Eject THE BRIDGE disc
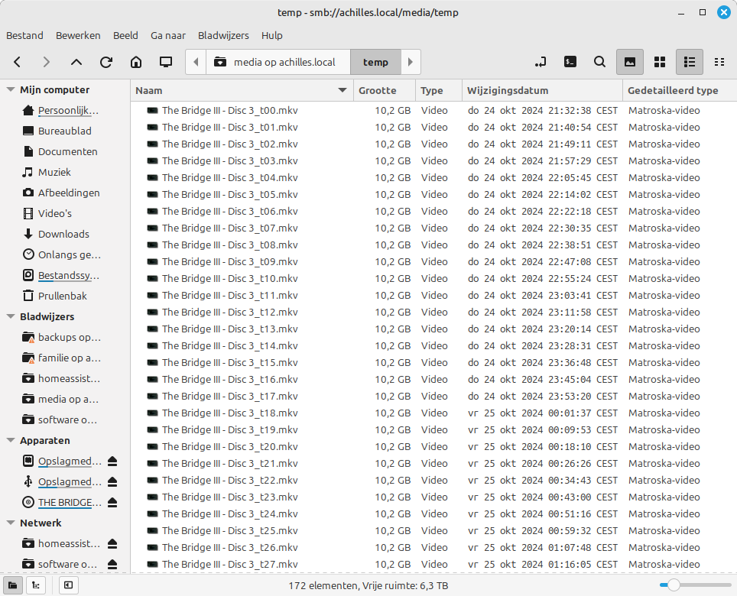Screen dimensions: 737x596 pos(112,503)
